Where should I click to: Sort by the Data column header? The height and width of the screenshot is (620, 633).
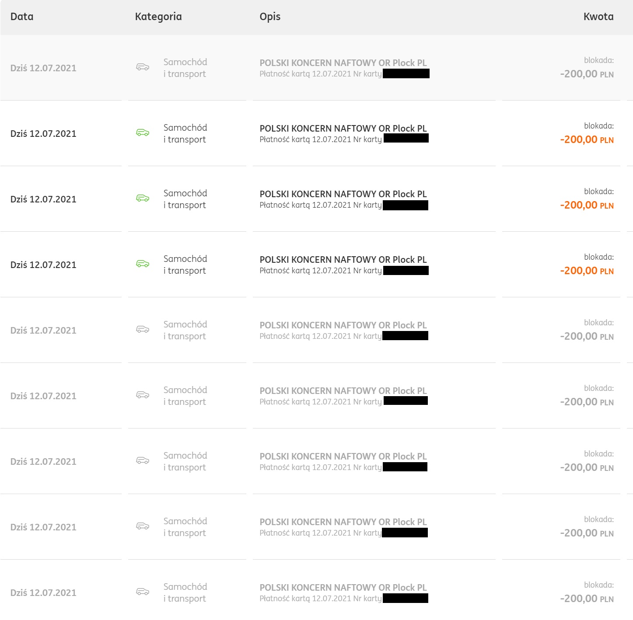click(x=22, y=17)
